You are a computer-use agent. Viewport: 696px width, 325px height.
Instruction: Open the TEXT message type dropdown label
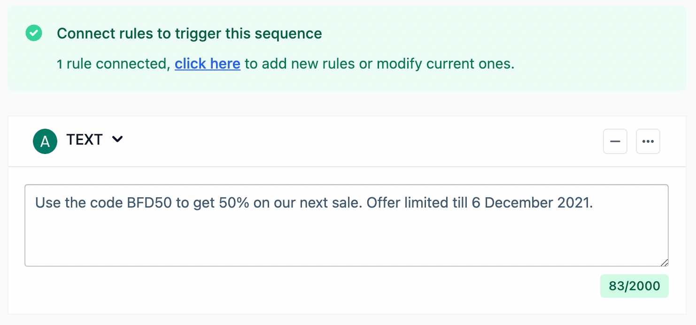tap(85, 139)
